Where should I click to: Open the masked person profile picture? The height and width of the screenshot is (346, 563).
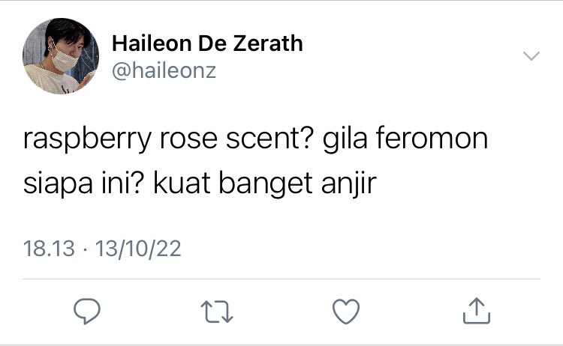point(60,56)
